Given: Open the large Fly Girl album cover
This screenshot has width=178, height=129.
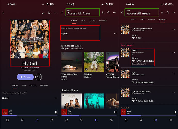Looking at the screenshot, I should [x=30, y=39].
